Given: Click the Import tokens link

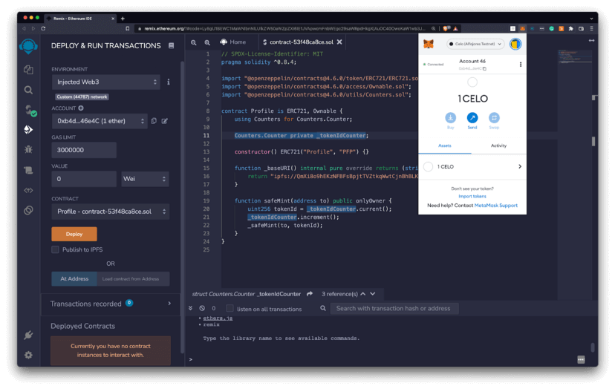Looking at the screenshot, I should coord(472,196).
